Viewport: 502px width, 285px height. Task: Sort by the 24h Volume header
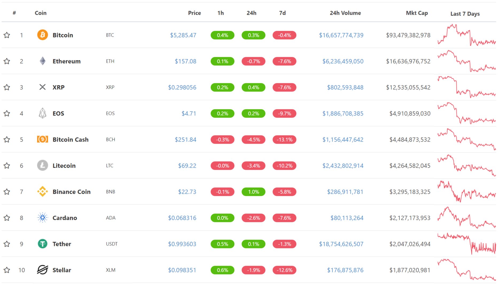pos(345,13)
